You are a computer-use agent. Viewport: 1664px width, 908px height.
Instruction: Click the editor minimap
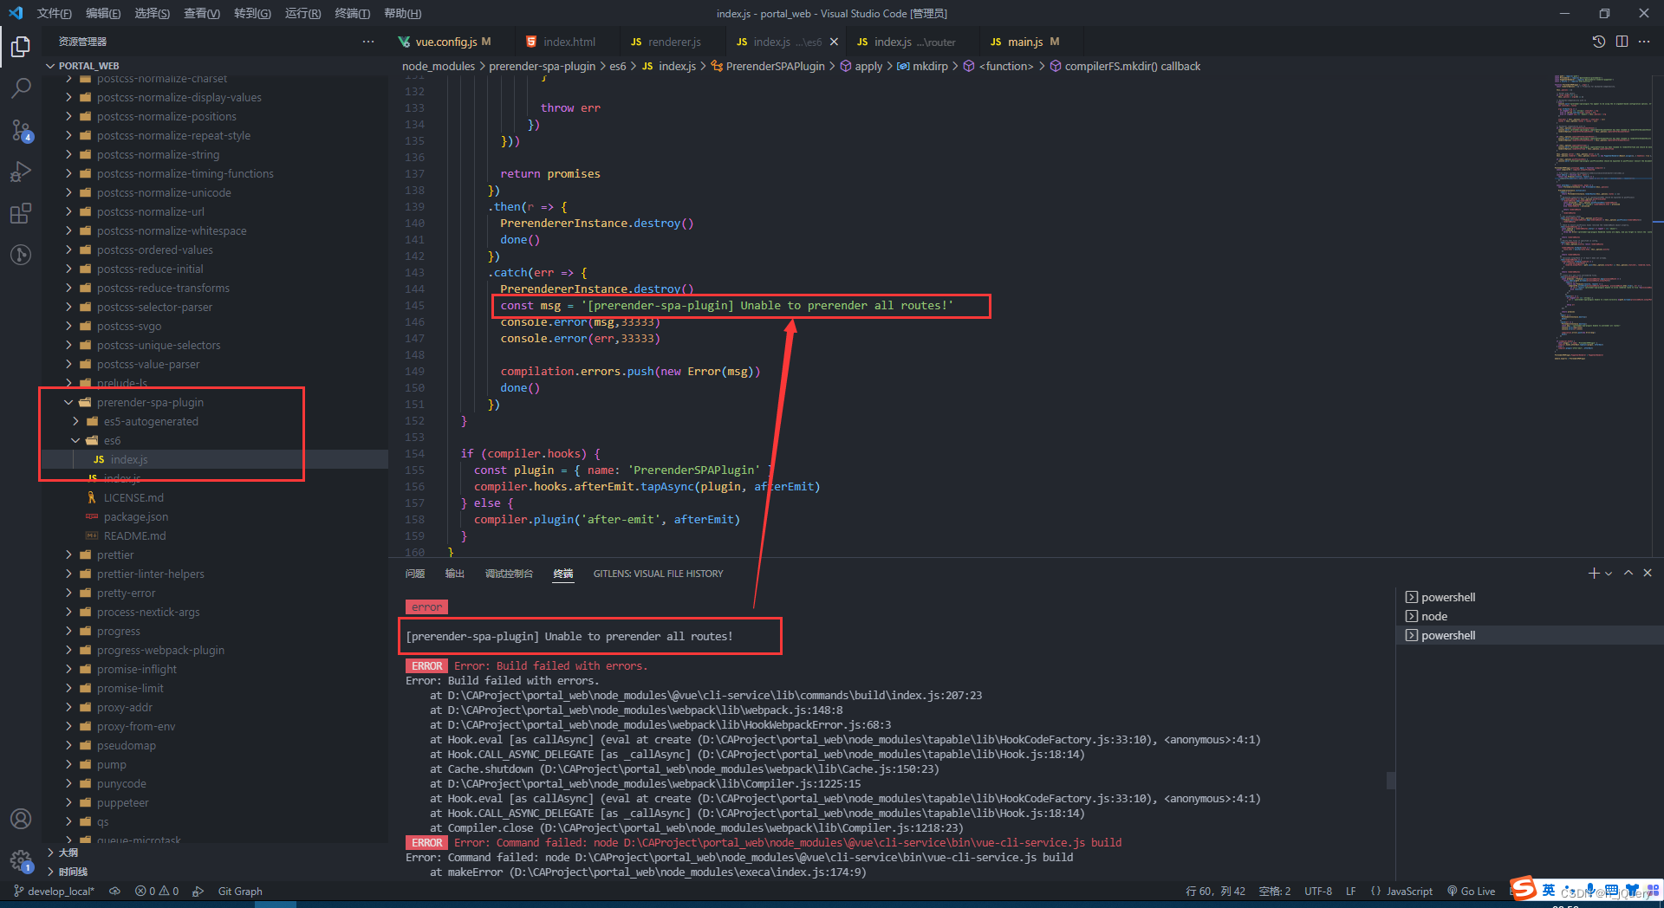pyautogui.click(x=1603, y=217)
